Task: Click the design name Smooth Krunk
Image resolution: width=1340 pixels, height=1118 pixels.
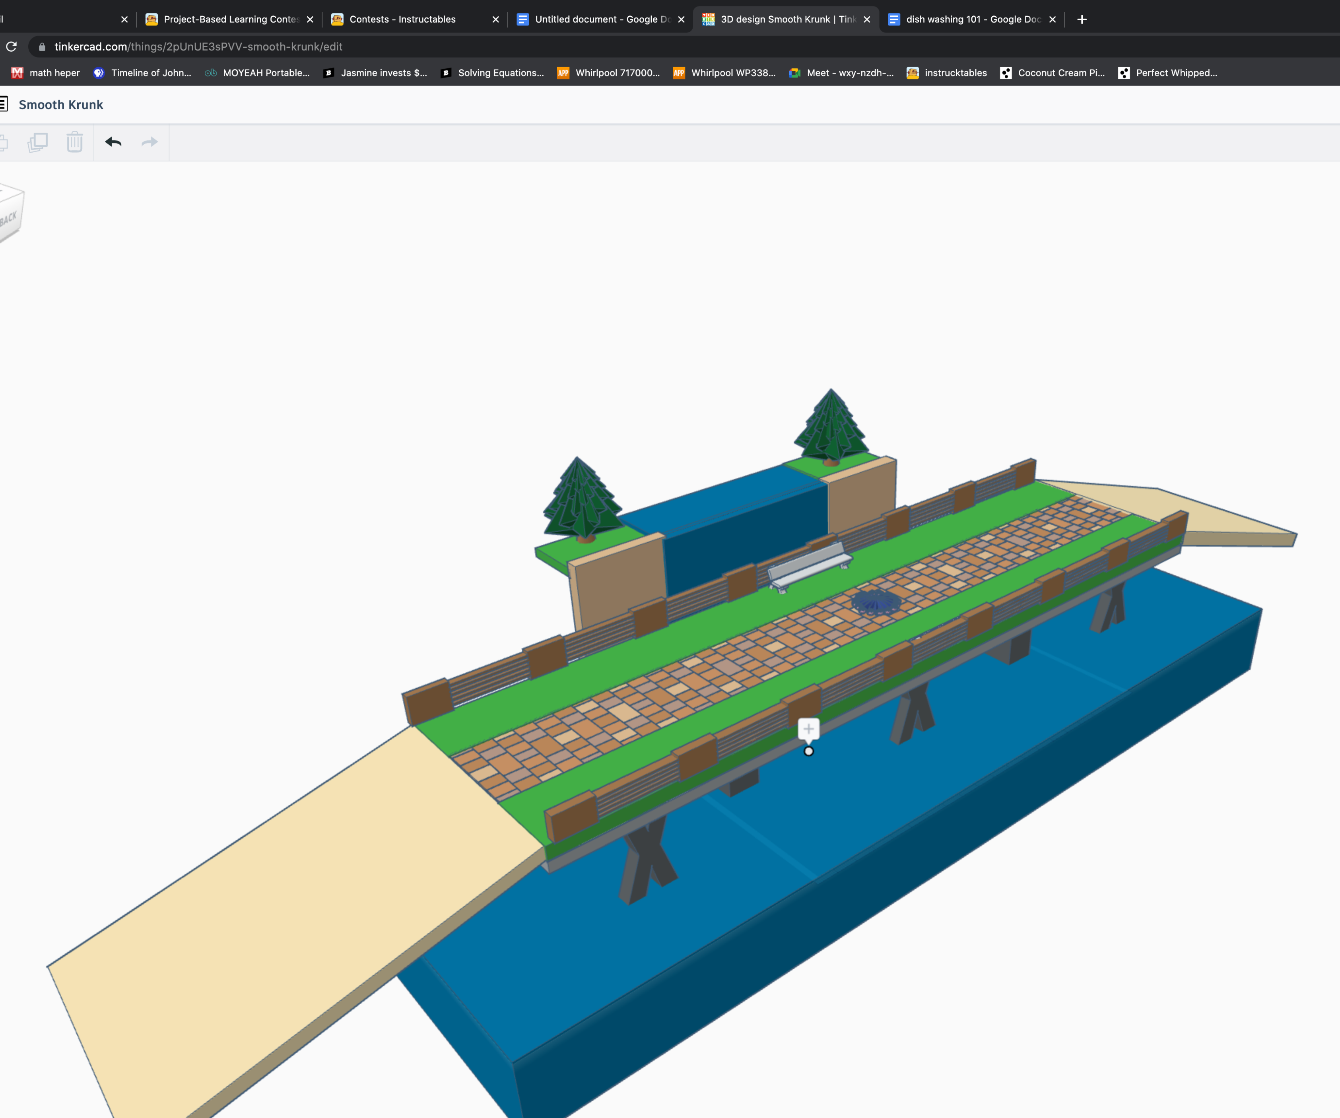Action: tap(60, 105)
